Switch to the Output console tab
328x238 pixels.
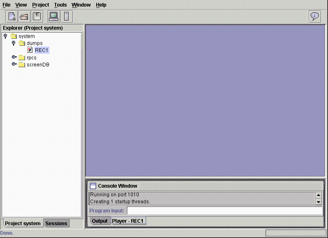click(100, 221)
